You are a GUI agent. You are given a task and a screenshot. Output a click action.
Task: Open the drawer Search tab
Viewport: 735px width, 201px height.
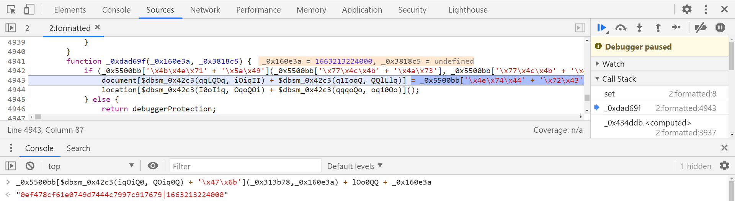(x=78, y=148)
